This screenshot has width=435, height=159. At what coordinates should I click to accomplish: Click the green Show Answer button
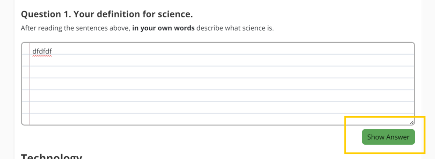click(388, 137)
